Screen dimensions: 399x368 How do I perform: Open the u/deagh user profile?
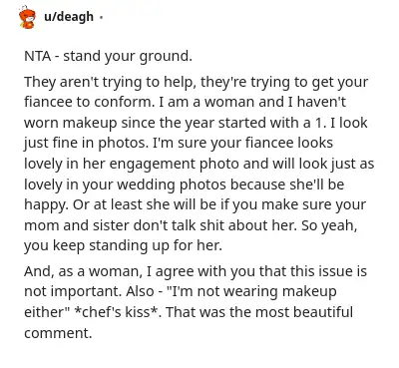(x=69, y=16)
